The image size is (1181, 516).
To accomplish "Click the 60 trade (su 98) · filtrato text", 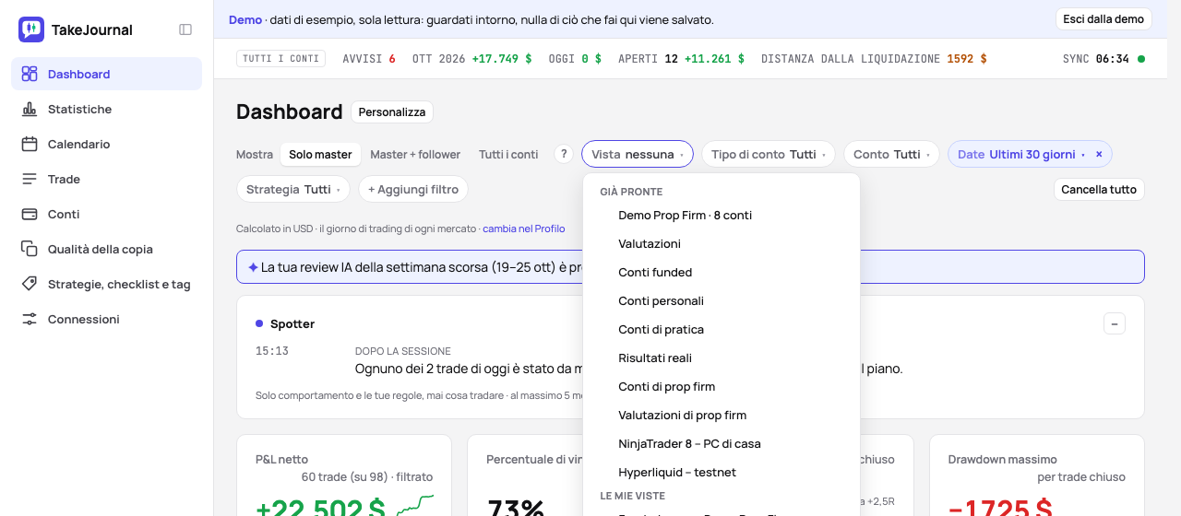I will 367,477.
